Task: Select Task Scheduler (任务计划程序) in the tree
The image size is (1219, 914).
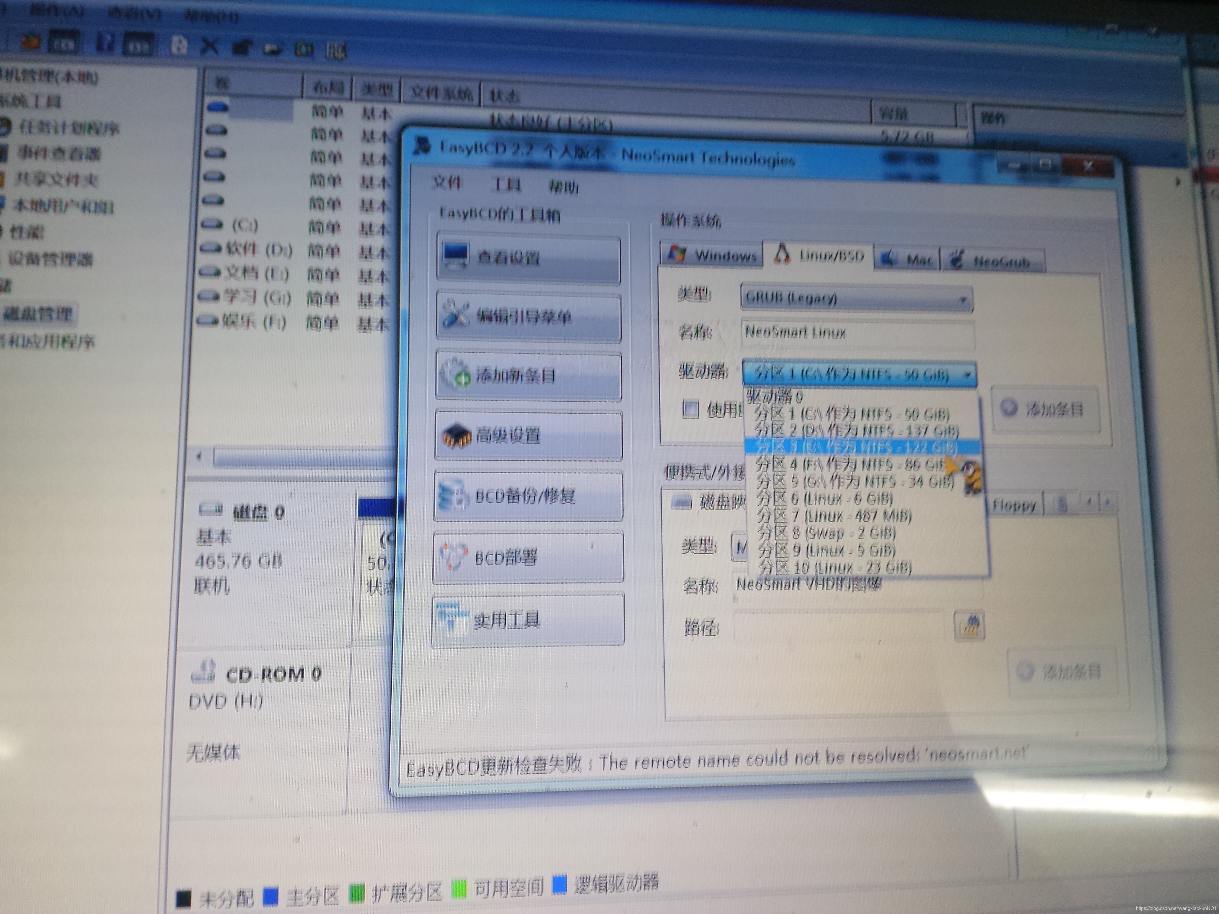Action: (69, 128)
